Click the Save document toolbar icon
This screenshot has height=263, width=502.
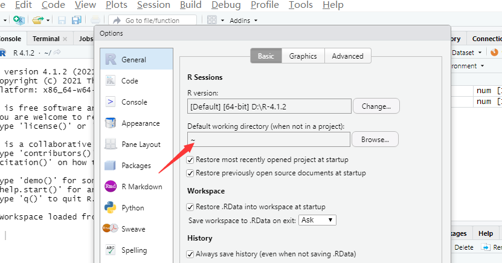62,21
